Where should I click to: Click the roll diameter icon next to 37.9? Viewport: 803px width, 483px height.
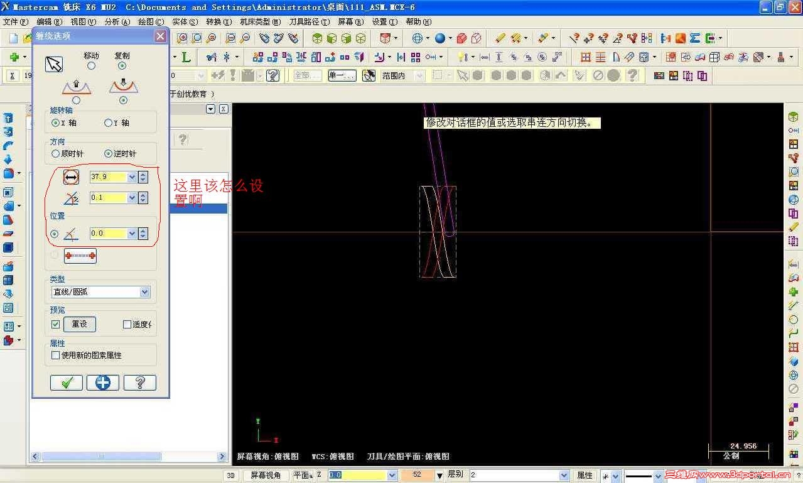[71, 177]
